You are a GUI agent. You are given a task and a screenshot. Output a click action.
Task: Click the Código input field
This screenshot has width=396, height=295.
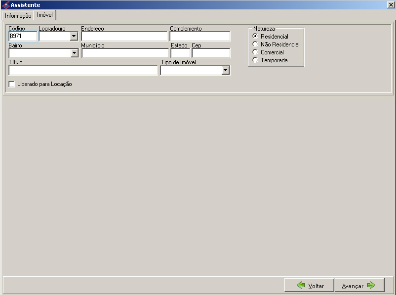pyautogui.click(x=23, y=36)
